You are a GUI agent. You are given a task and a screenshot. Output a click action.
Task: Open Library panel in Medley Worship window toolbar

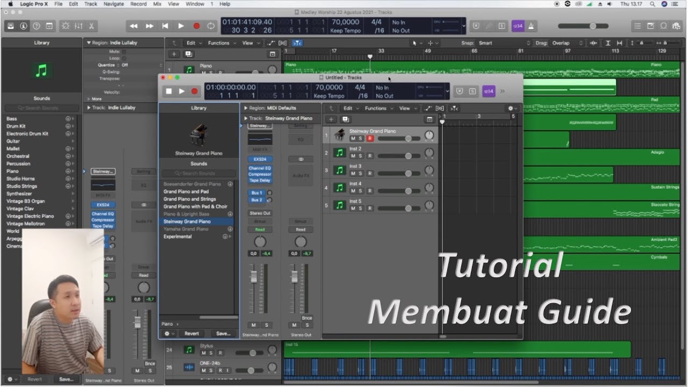tap(10, 26)
